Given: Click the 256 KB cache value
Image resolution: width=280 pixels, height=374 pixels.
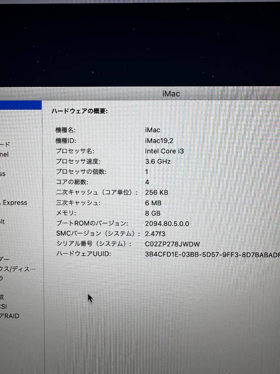Looking at the screenshot, I should 157,193.
